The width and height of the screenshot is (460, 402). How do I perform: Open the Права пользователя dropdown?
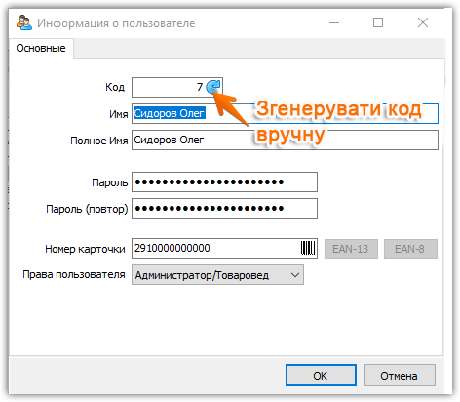tap(217, 275)
